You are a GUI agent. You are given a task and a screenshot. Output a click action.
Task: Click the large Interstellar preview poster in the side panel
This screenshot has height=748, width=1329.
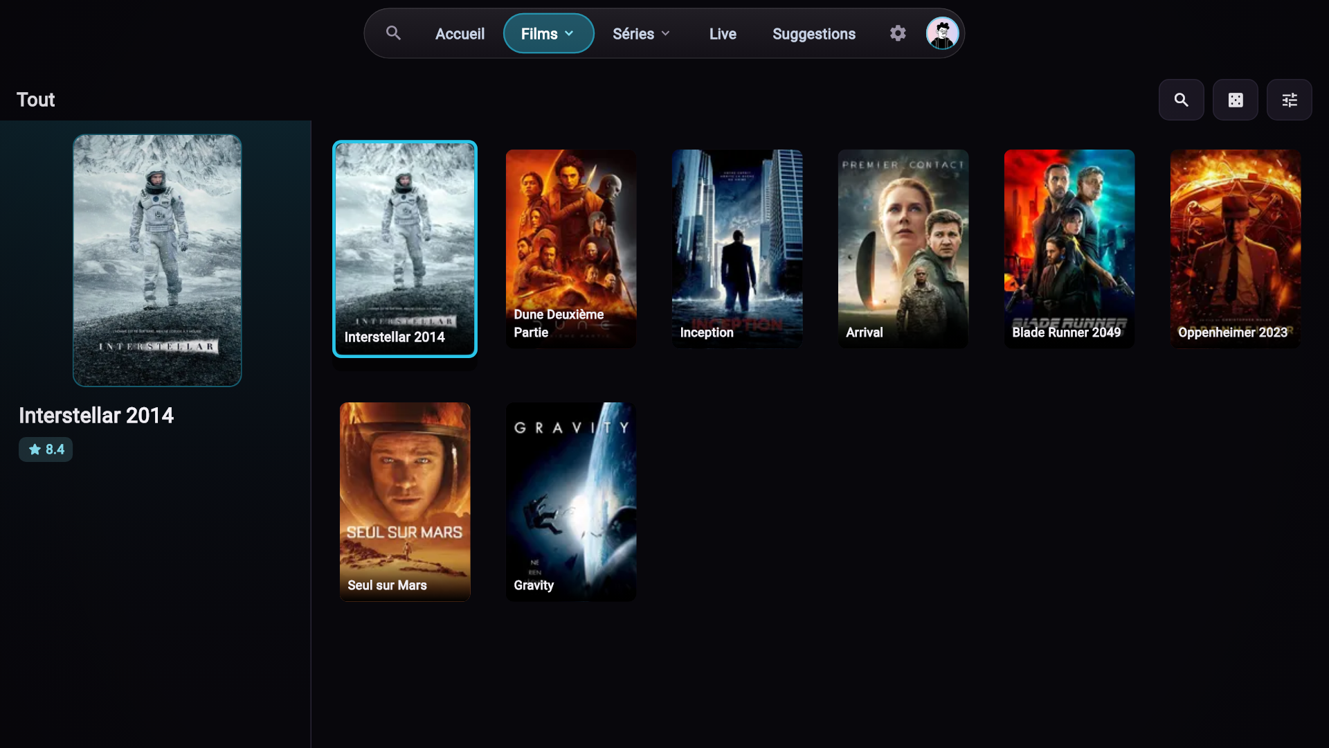tap(157, 260)
